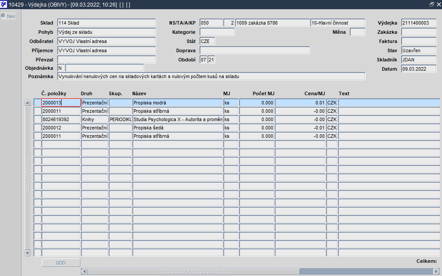Click the empty Kategorie field

click(217, 32)
